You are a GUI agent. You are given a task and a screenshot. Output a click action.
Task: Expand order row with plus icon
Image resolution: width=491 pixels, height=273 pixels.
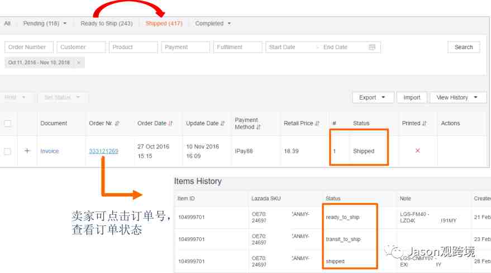(x=27, y=150)
